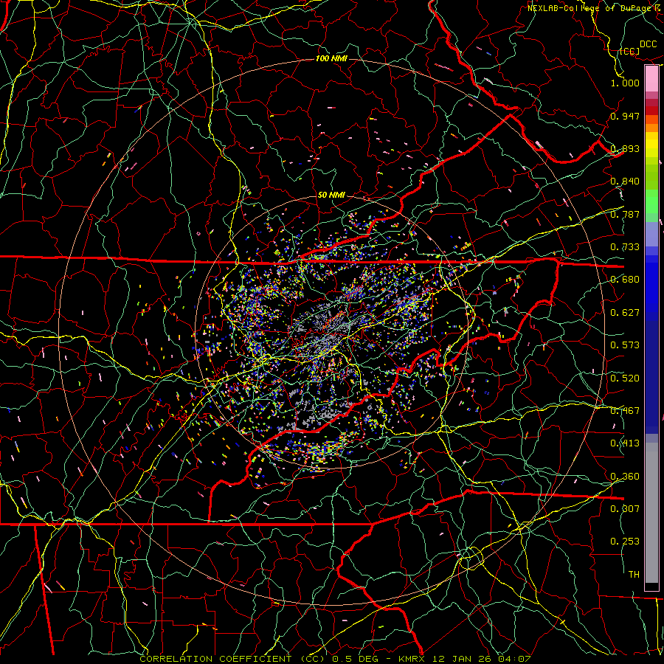
Task: Select the 0.893 scale value
Action: click(x=625, y=148)
